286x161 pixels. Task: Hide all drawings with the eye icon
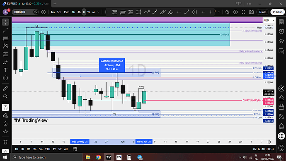tap(5, 131)
